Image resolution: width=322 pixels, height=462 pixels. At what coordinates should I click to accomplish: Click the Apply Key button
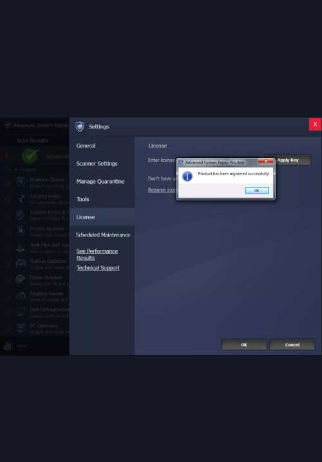coord(287,160)
